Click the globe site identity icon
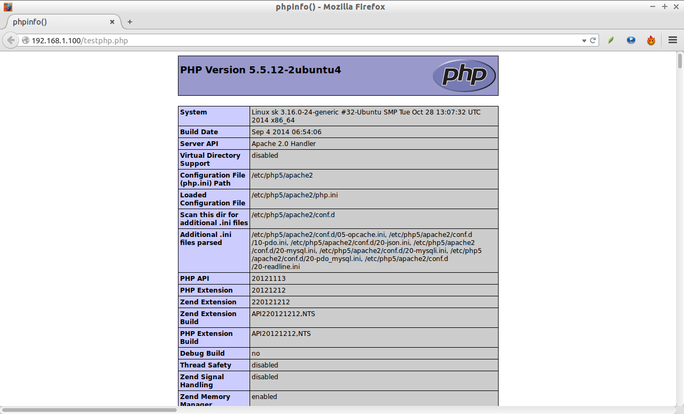The height and width of the screenshot is (414, 684). pyautogui.click(x=25, y=40)
